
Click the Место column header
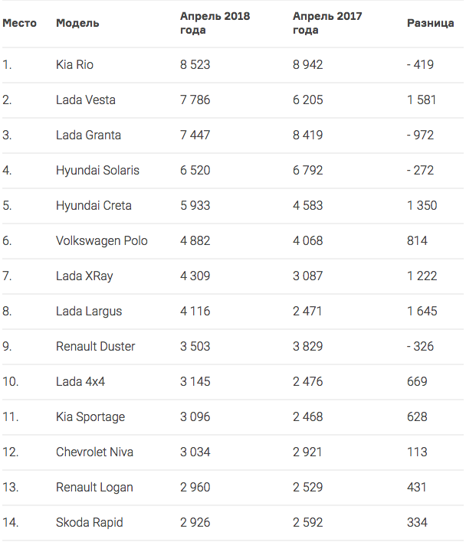[x=19, y=23]
